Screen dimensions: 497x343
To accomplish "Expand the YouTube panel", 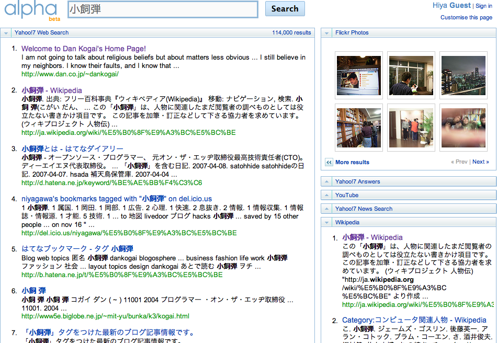I will (x=326, y=195).
